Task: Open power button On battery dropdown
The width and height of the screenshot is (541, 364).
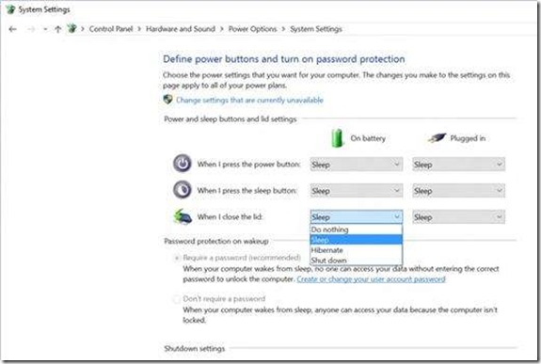Action: coord(356,165)
